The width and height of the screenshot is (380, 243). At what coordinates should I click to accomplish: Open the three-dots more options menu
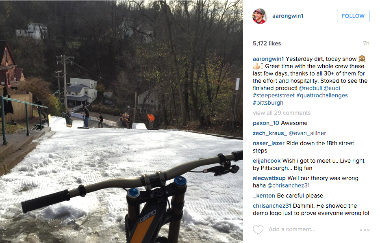pos(365,230)
